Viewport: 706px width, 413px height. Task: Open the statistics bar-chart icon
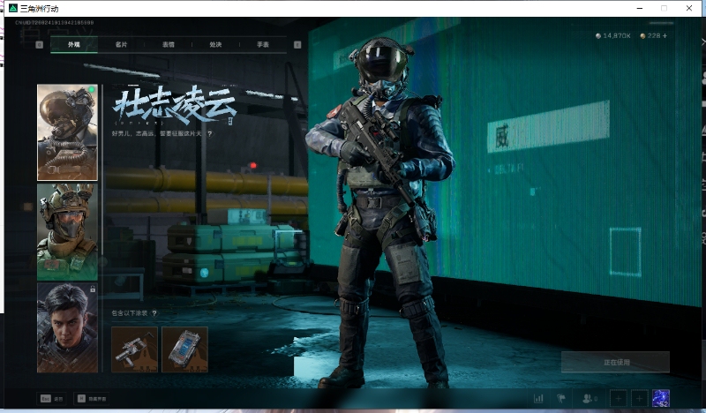pos(538,399)
